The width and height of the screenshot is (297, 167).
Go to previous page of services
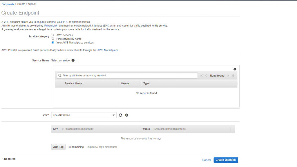[206, 76]
